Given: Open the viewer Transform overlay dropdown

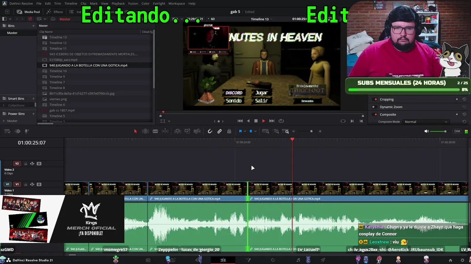Looking at the screenshot, I should pos(169,121).
